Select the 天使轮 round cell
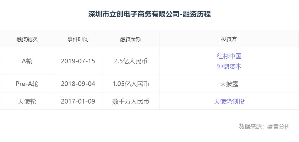Viewport: 299px width, 142px height. pos(27,102)
